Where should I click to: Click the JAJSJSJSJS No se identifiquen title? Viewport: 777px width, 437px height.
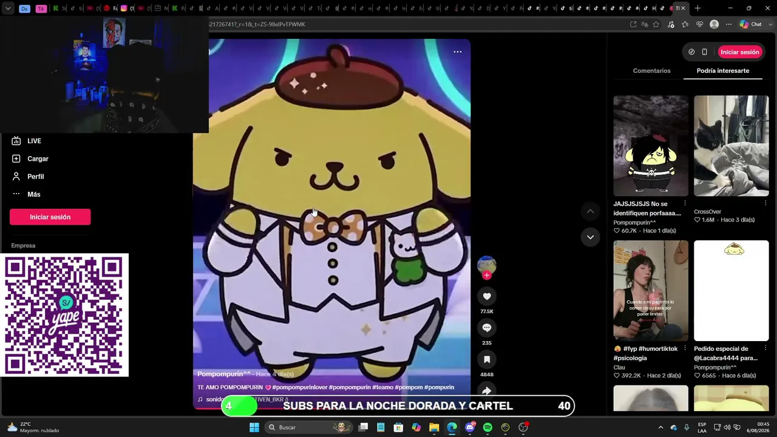coord(647,208)
